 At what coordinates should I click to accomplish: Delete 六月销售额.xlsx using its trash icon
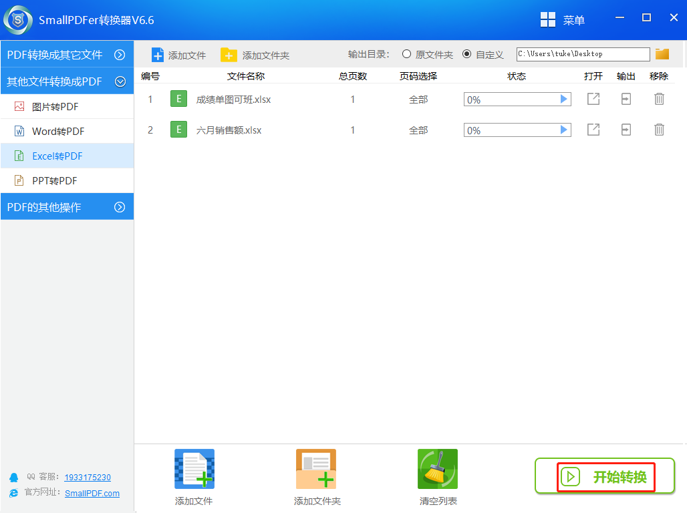click(x=659, y=130)
